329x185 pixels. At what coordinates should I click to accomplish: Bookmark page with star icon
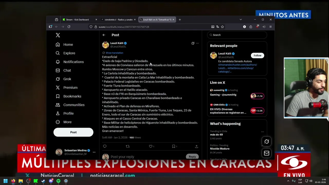coord(222,27)
